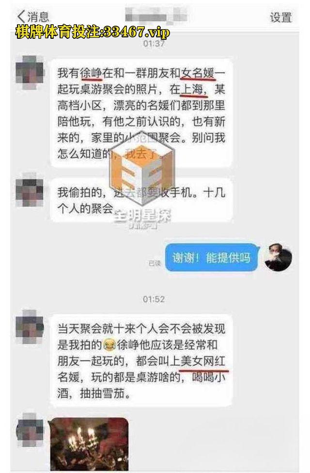Tap the message mentioning 抽抽雪茄

pos(141,360)
